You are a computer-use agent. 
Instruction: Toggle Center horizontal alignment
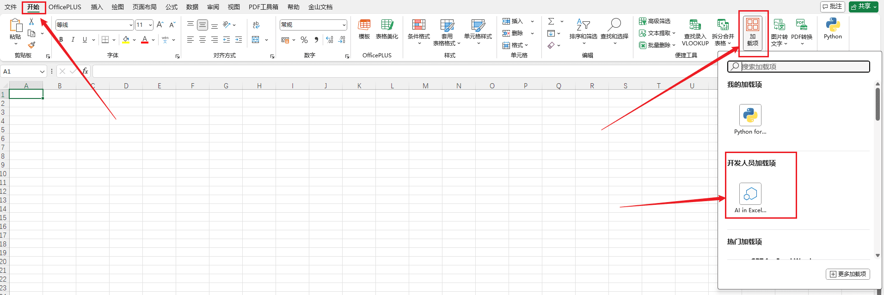[x=203, y=40]
